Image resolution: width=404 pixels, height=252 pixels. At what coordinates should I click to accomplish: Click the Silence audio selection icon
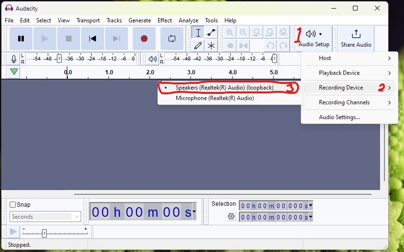coord(244,46)
